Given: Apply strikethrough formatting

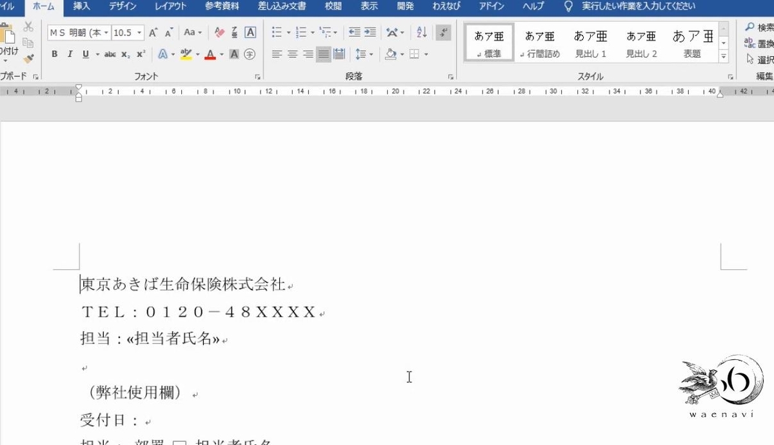Looking at the screenshot, I should click(x=109, y=54).
